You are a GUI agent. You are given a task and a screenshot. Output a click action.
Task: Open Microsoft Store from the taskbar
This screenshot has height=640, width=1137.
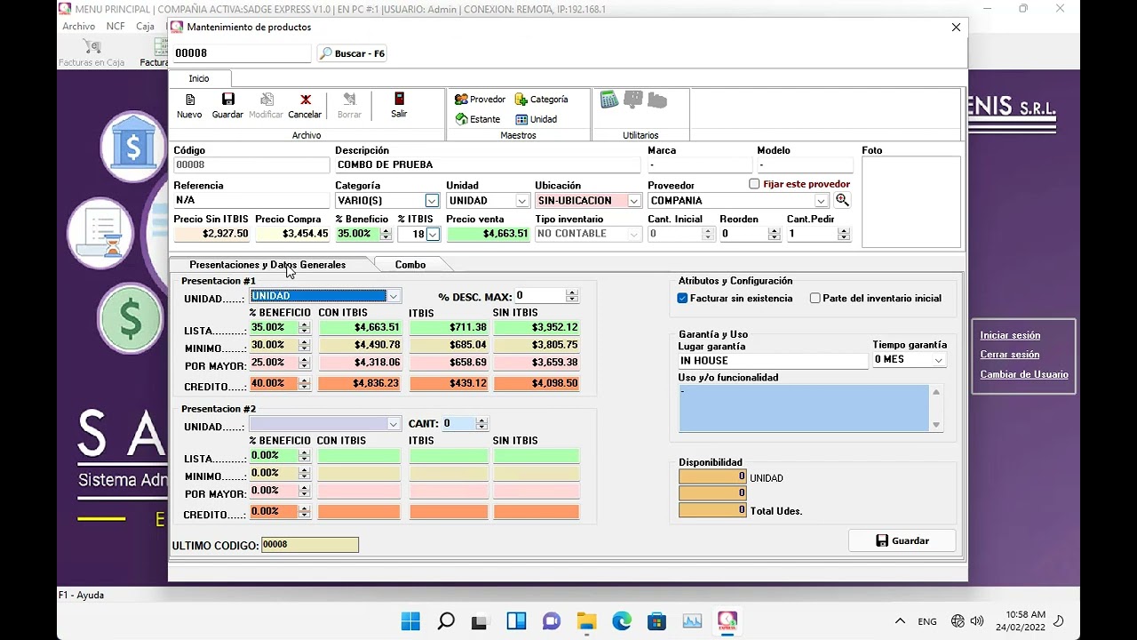pyautogui.click(x=656, y=620)
